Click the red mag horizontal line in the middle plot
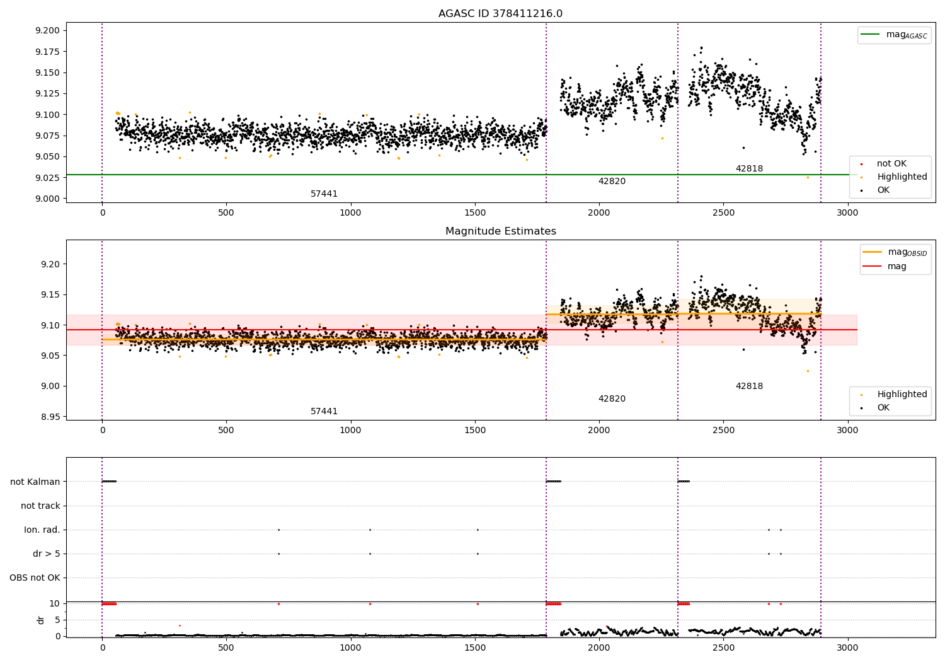This screenshot has height=662, width=945. pos(461,330)
